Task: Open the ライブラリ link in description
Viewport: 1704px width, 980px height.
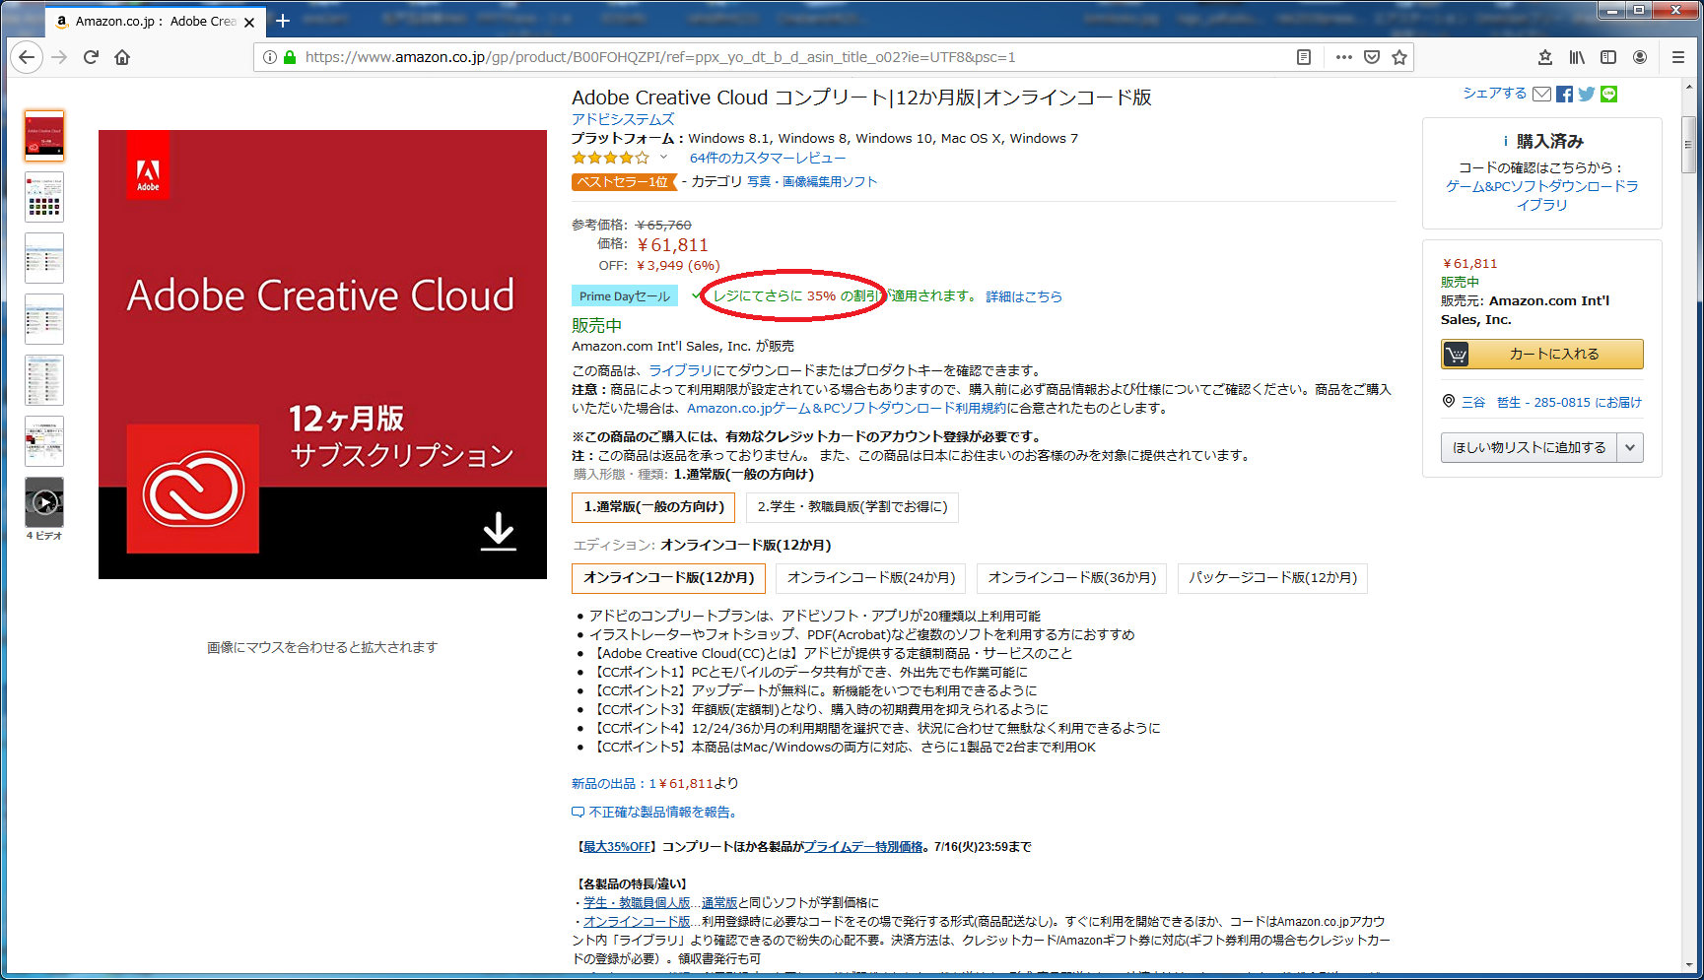Action: (680, 370)
